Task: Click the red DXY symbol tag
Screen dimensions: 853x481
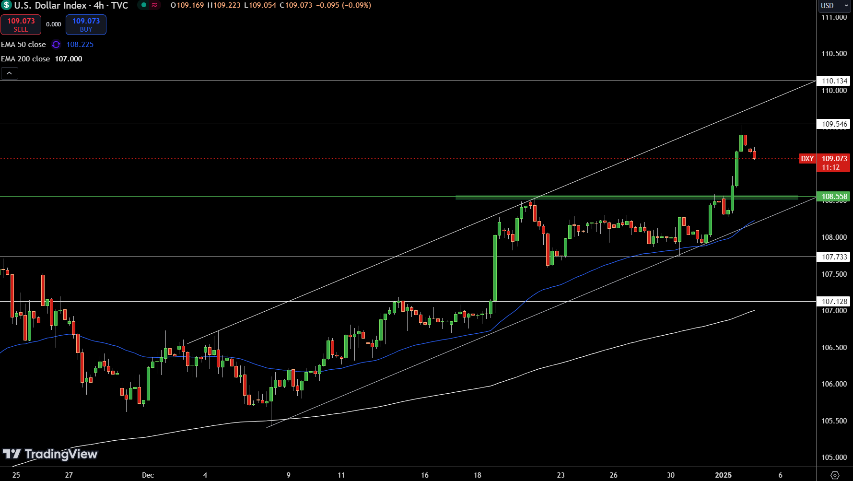Action: point(807,159)
